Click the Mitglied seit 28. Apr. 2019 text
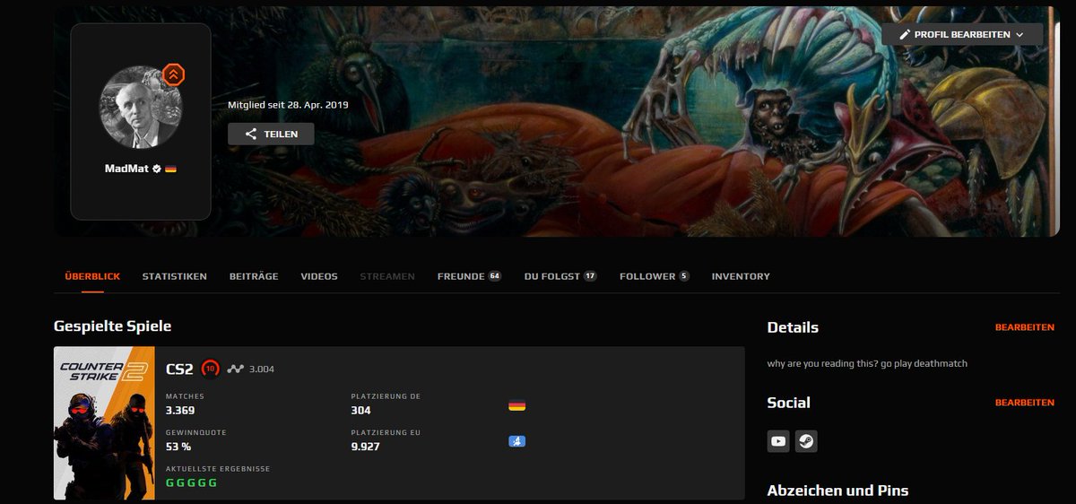Viewport: 1076px width, 504px height. (288, 105)
